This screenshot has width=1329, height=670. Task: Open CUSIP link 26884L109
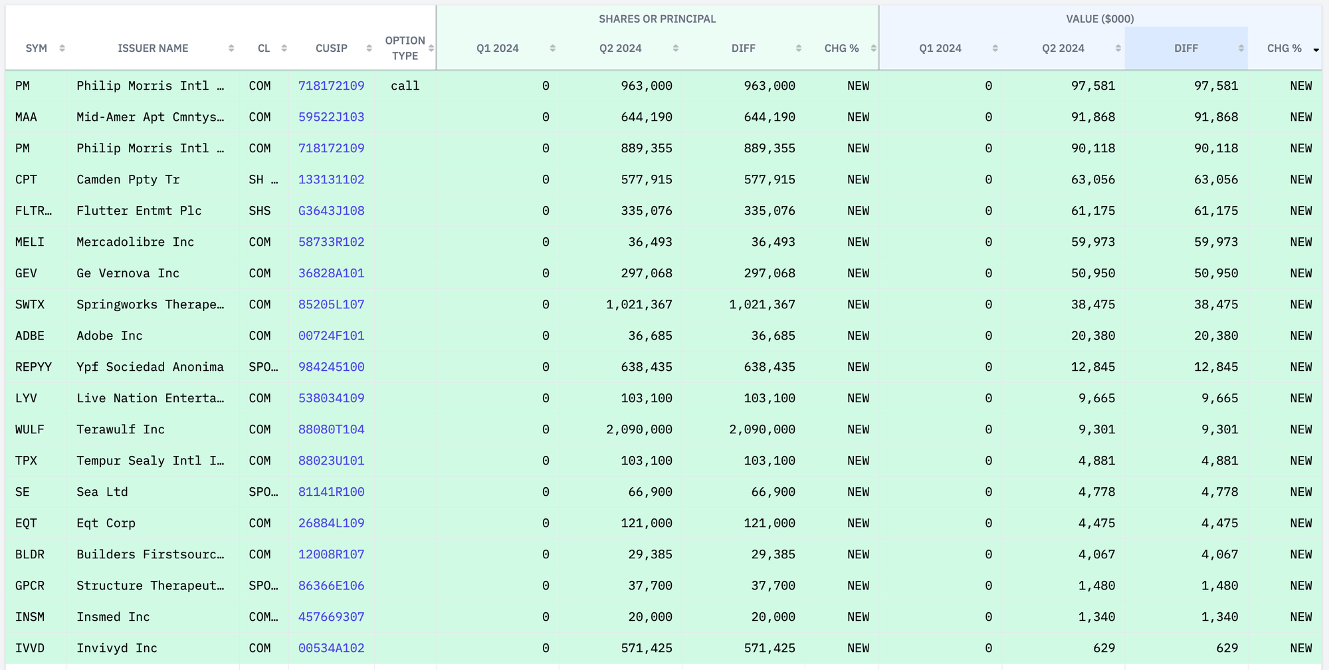(x=331, y=523)
